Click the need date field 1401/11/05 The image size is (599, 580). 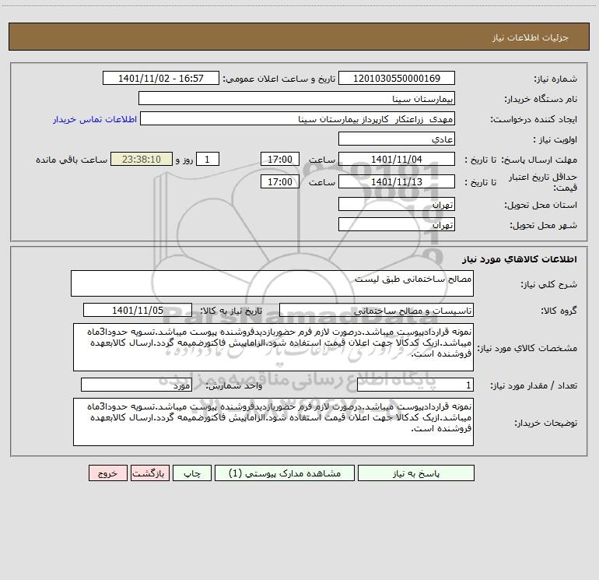(x=138, y=311)
